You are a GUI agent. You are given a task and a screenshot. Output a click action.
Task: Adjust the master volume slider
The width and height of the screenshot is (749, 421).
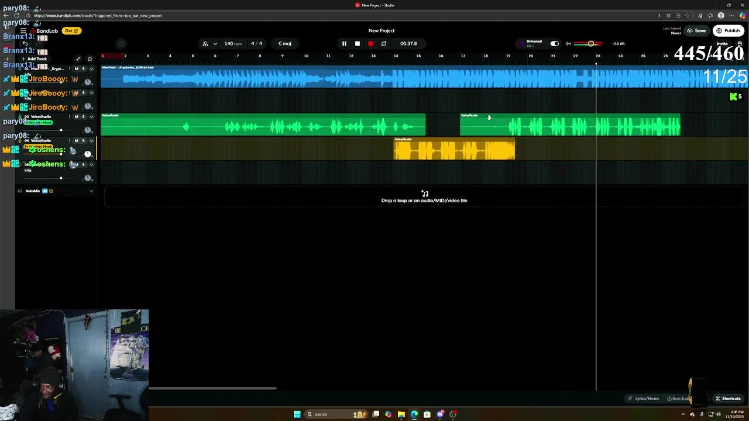click(590, 44)
